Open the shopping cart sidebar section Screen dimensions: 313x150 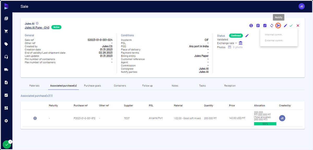tap(6, 31)
